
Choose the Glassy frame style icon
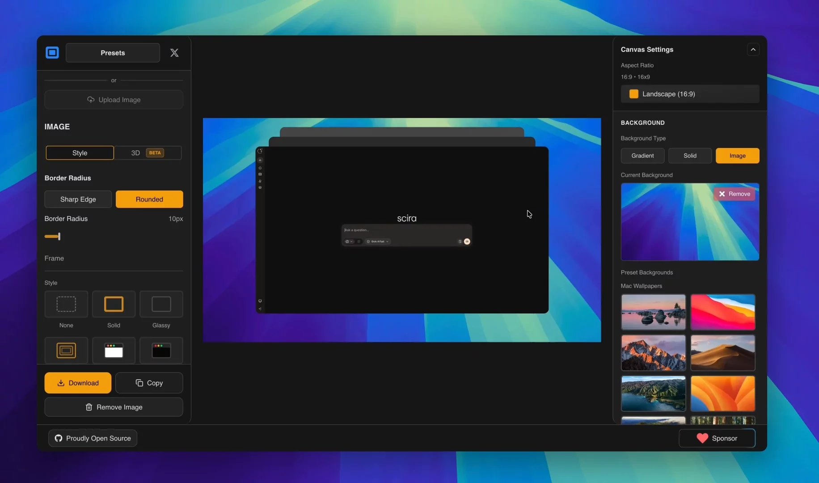tap(161, 304)
